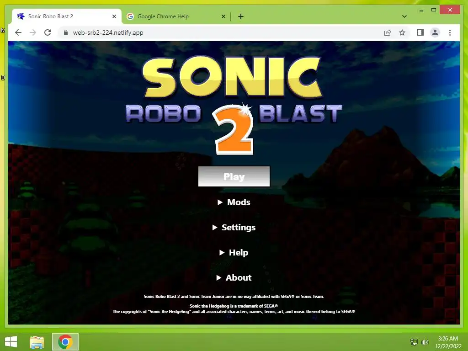
Task: Click the Play button
Action: (x=234, y=176)
